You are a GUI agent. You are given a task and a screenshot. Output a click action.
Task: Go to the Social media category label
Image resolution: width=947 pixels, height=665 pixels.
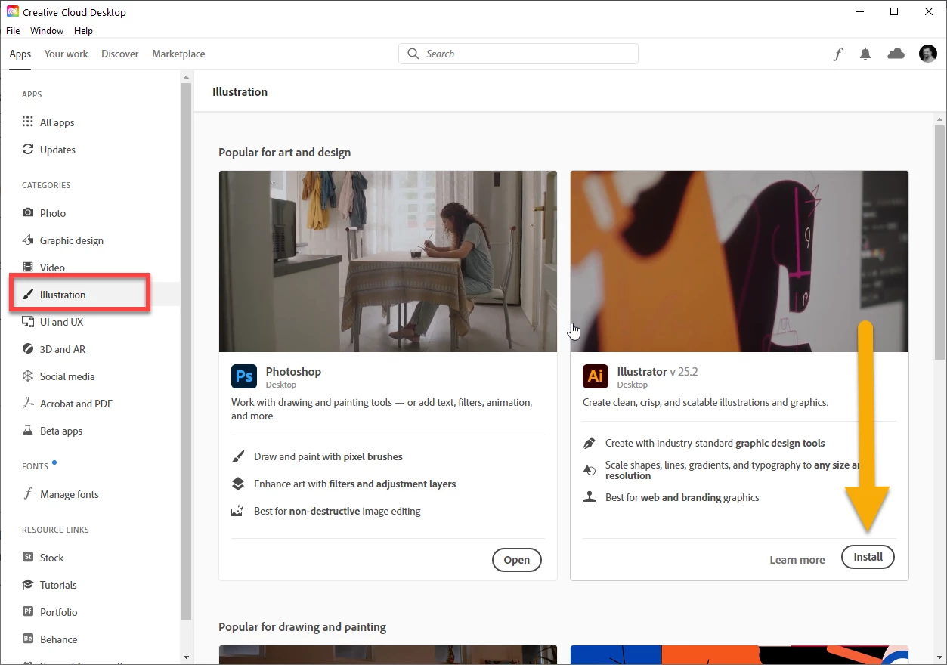(x=67, y=376)
